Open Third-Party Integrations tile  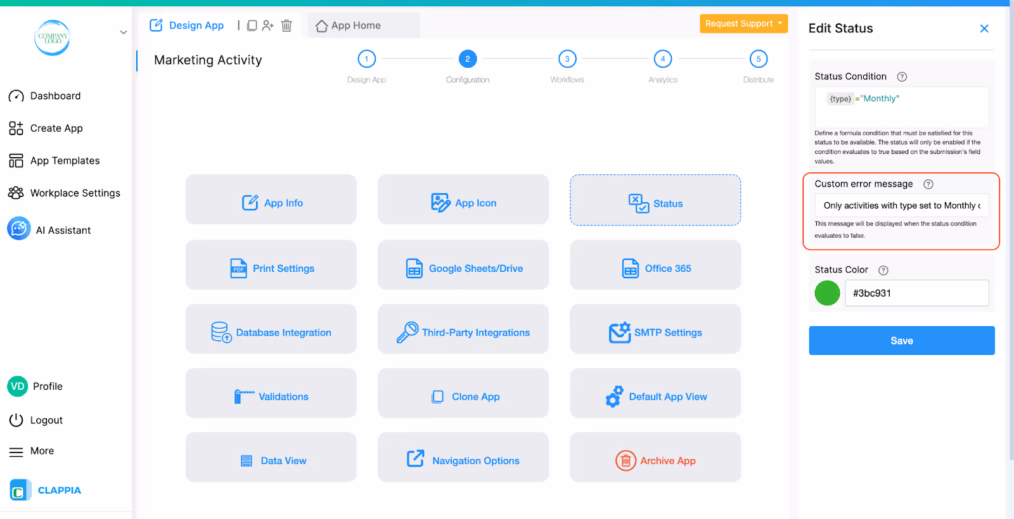point(463,329)
